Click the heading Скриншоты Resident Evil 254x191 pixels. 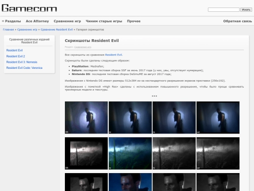[x=92, y=41]
